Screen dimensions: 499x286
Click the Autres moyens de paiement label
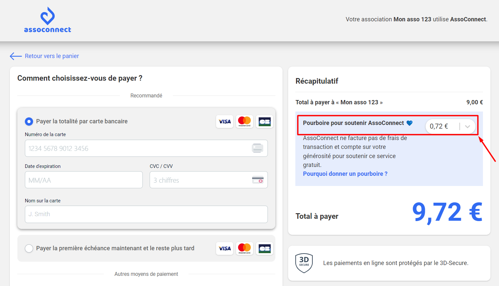(x=146, y=274)
